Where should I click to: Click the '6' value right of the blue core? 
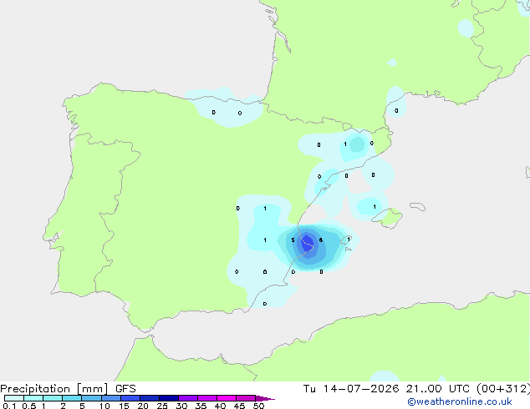tap(321, 240)
